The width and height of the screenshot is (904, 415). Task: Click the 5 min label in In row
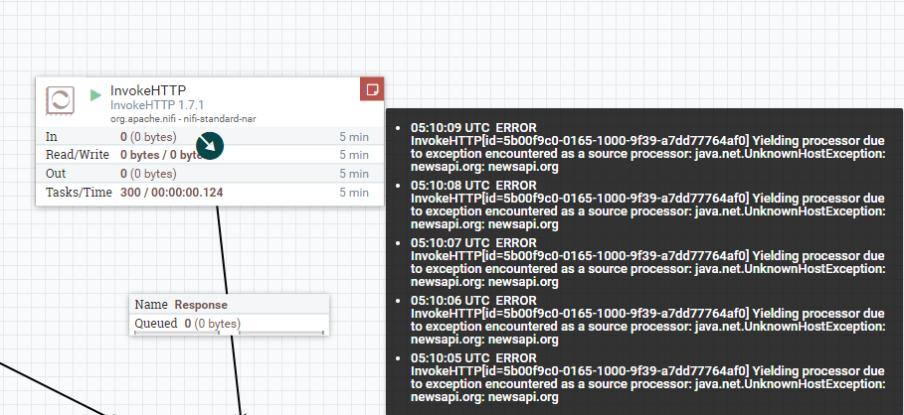point(354,137)
